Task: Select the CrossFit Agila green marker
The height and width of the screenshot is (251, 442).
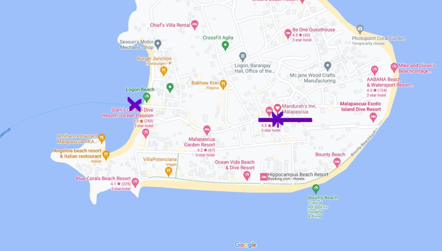Action: pyautogui.click(x=225, y=46)
